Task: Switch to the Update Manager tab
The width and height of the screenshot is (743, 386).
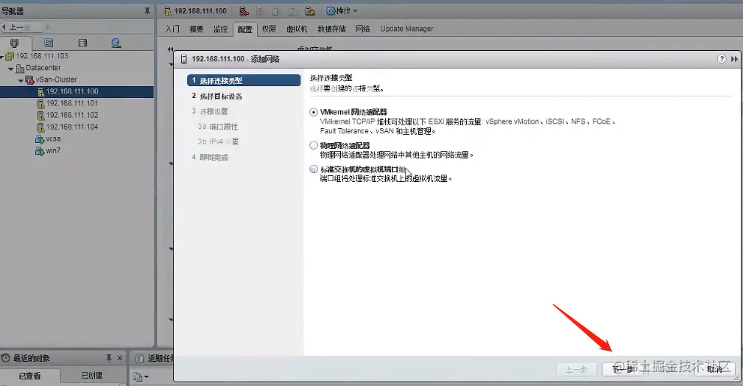Action: click(406, 29)
